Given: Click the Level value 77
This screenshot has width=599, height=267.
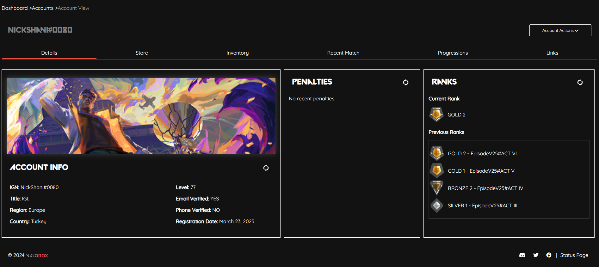Looking at the screenshot, I should tap(193, 187).
